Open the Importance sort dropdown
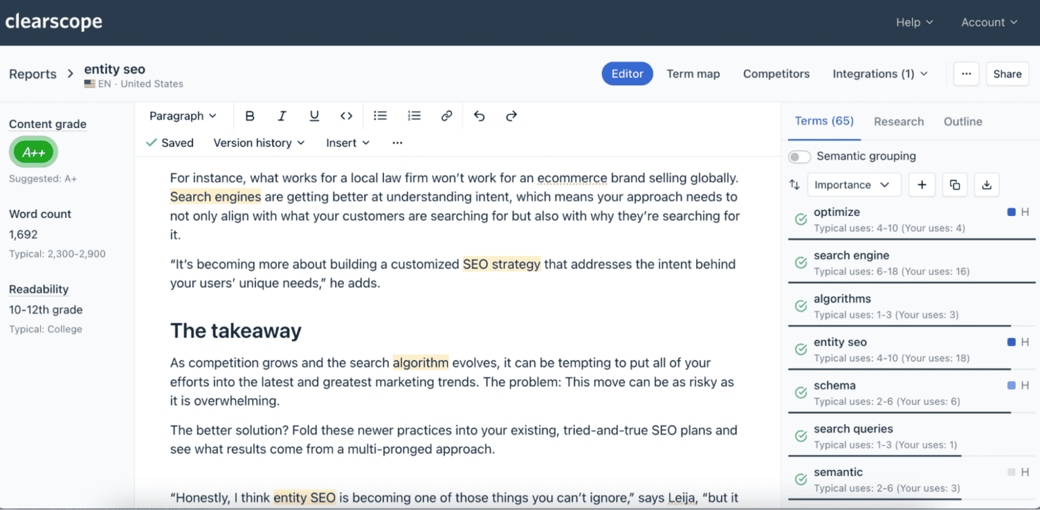Screen dimensions: 1040x510 854,185
